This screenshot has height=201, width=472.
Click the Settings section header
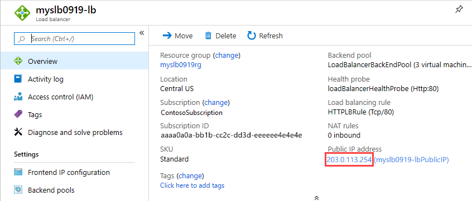coord(26,154)
